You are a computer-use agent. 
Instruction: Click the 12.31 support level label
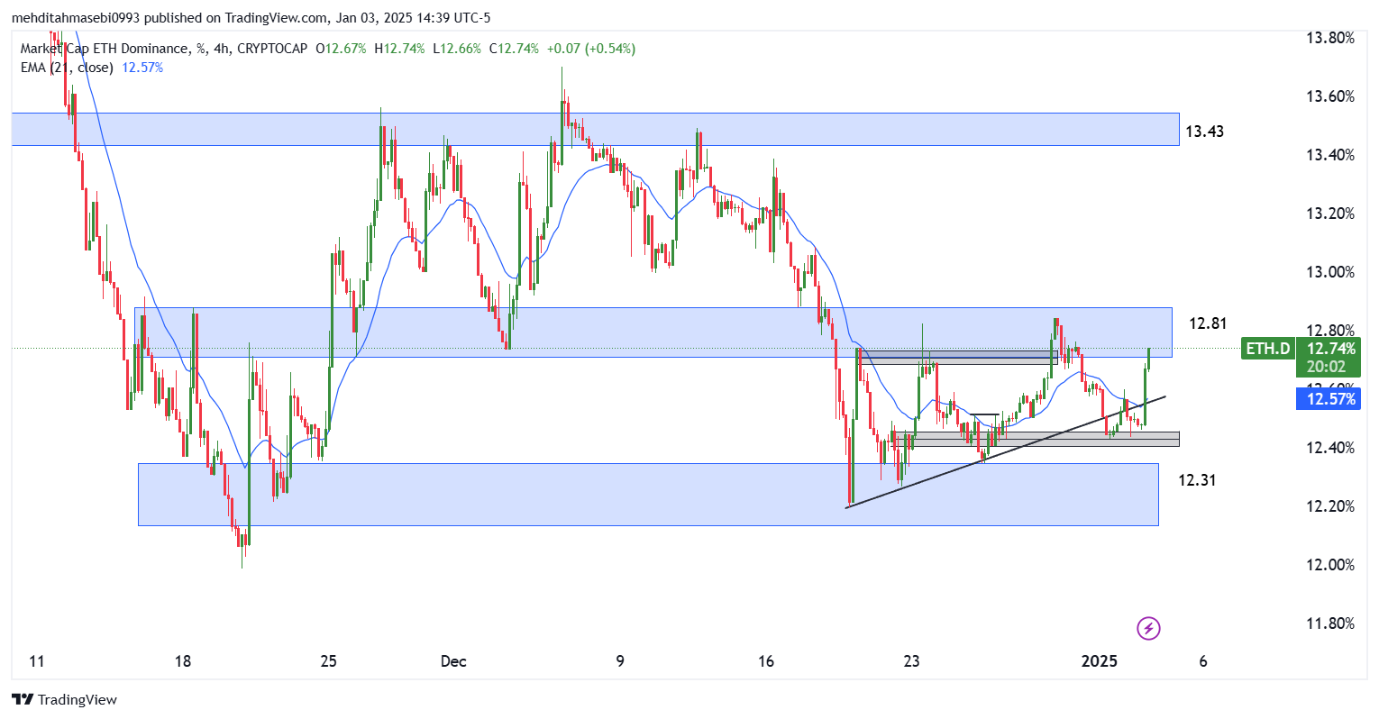(x=1197, y=480)
